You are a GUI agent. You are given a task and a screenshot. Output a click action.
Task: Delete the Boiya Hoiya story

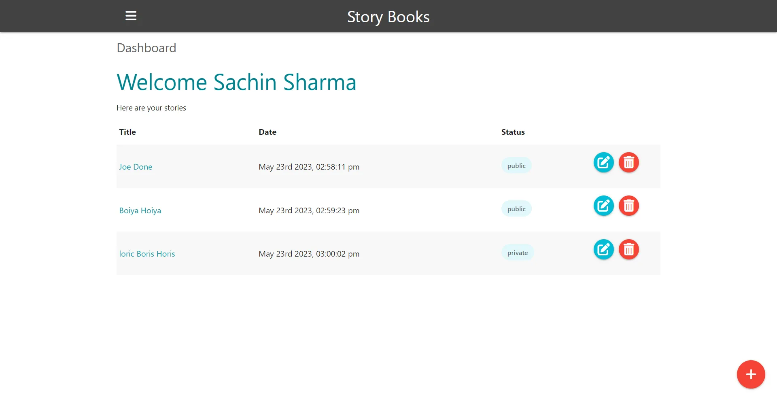628,206
